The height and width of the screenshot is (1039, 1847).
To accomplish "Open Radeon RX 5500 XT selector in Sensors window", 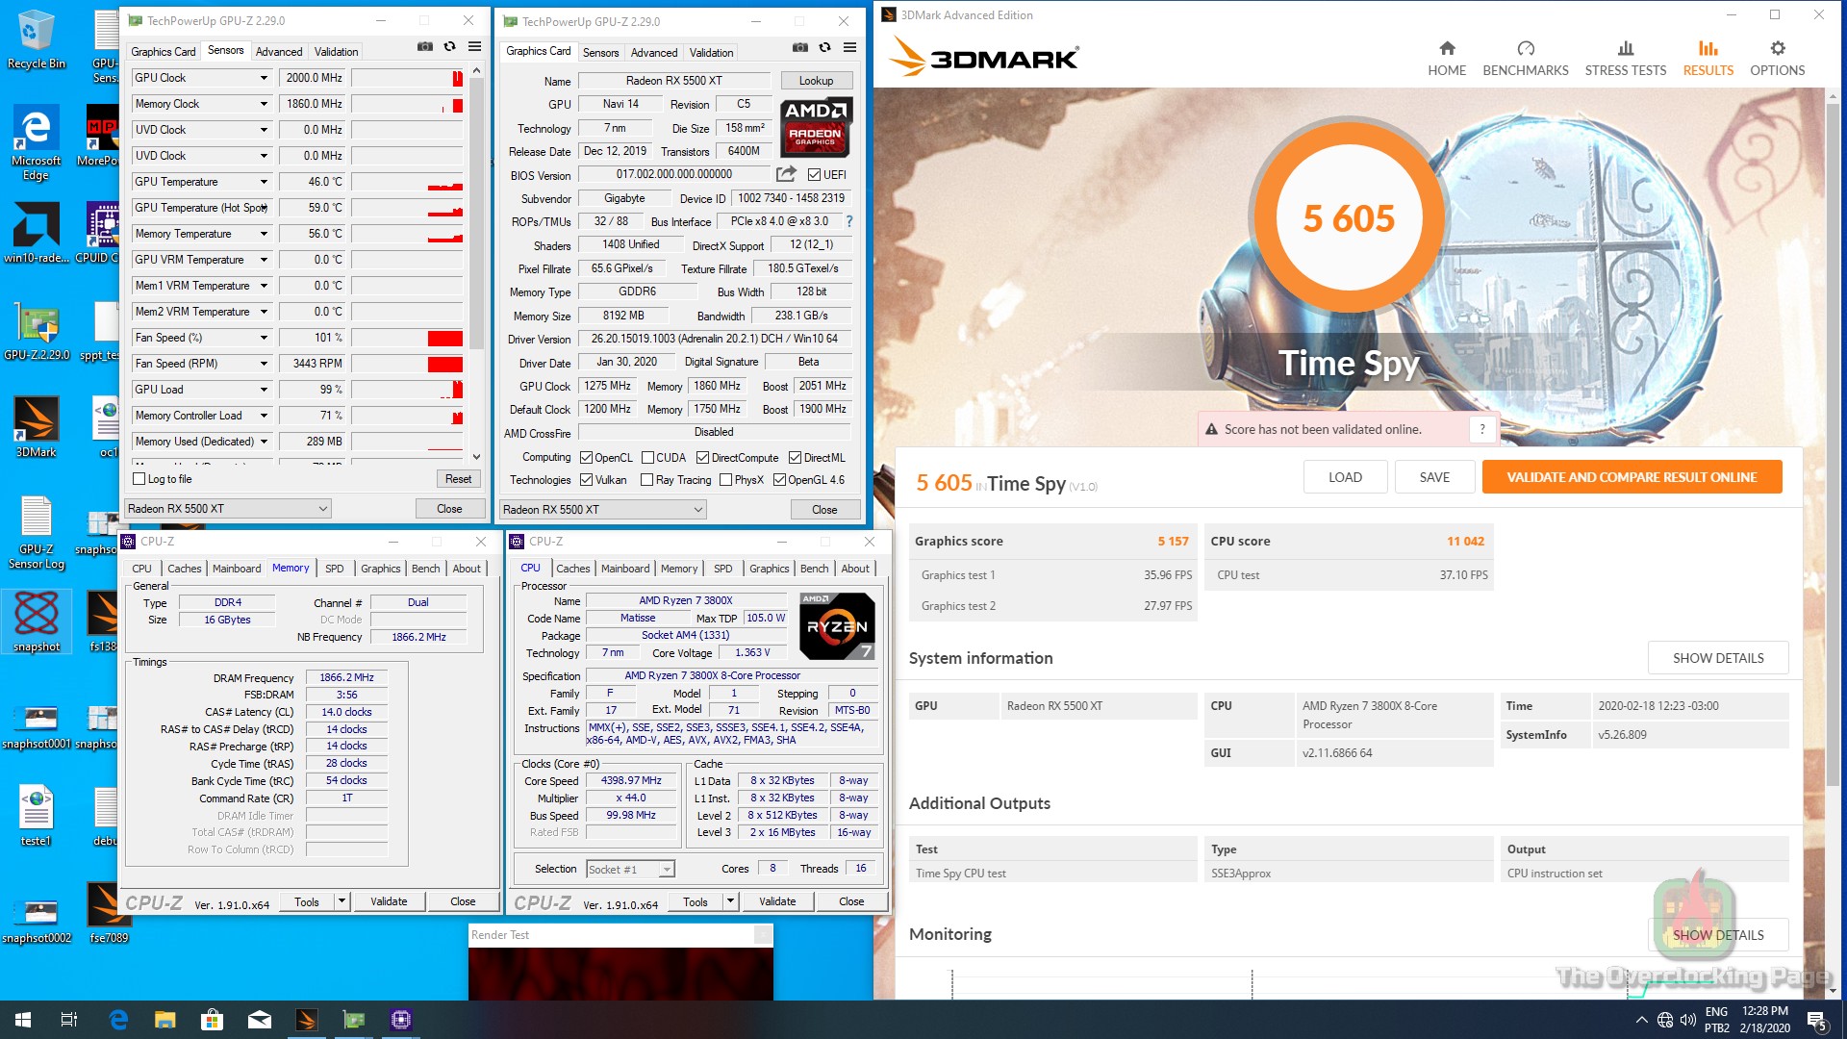I will point(228,509).
